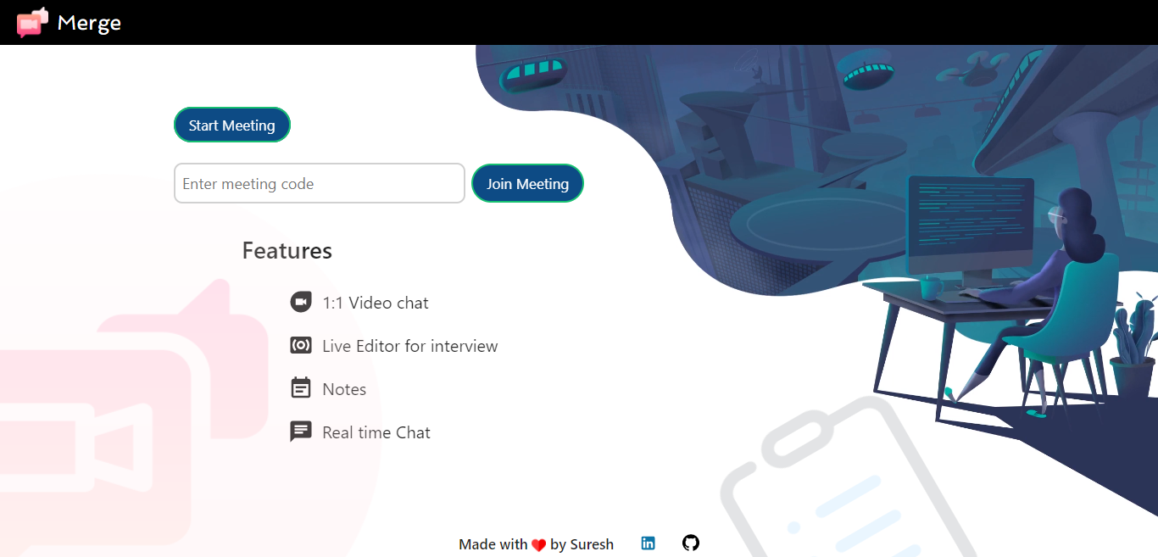
Task: Click the Join Meeting button
Action: (527, 183)
